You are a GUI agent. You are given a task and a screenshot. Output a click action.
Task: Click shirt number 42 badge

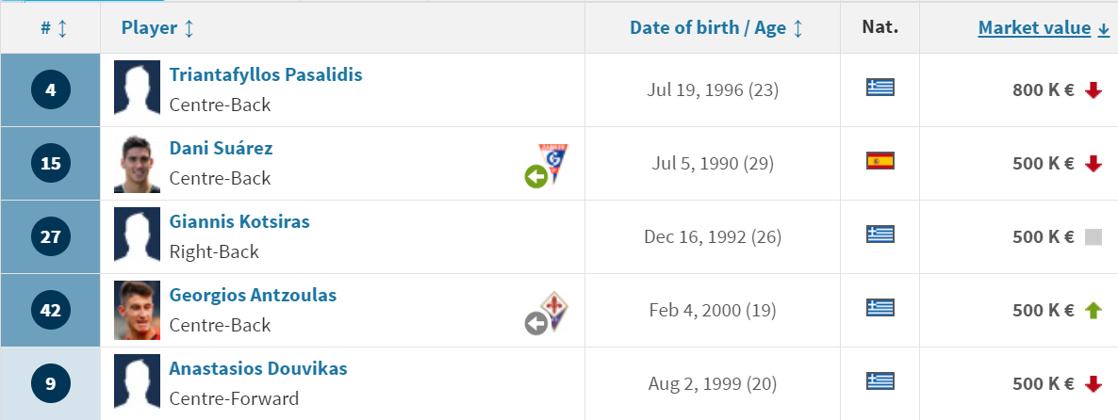(51, 311)
